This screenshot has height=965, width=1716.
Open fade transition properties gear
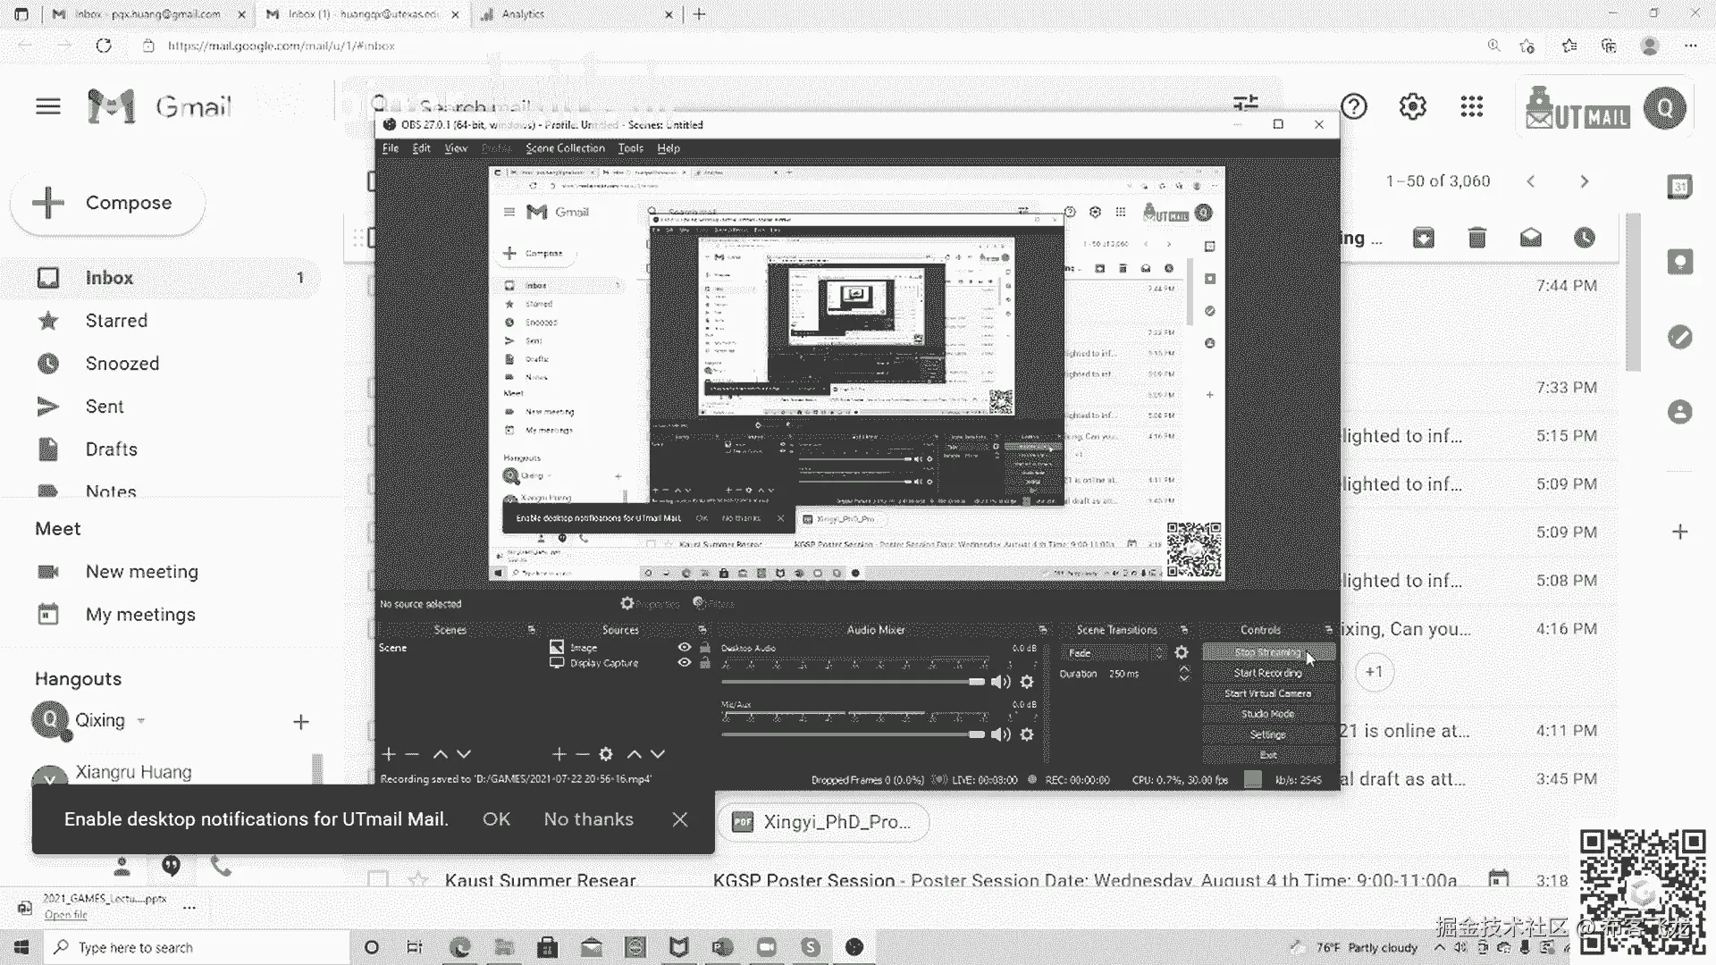1182,653
